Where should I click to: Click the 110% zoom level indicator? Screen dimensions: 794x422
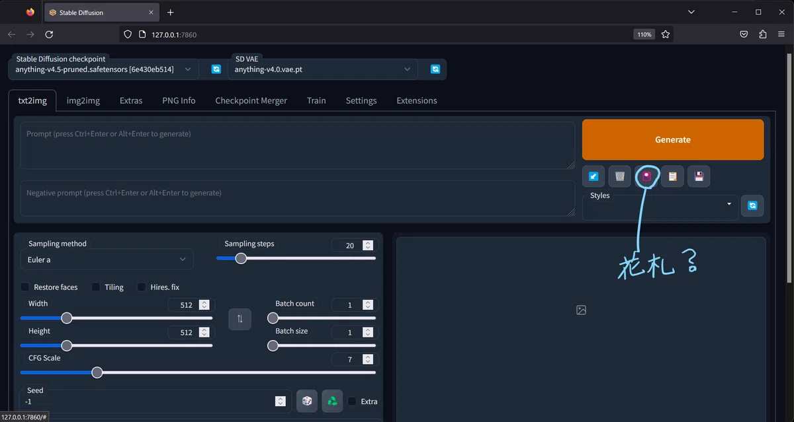coord(644,34)
